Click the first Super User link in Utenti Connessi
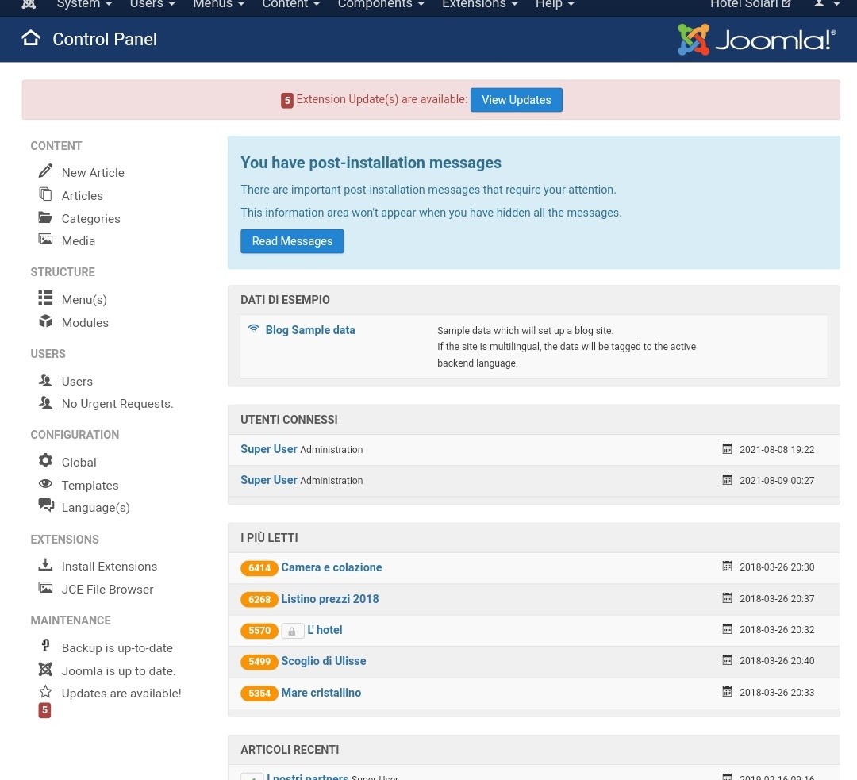The width and height of the screenshot is (857, 780). pos(269,449)
